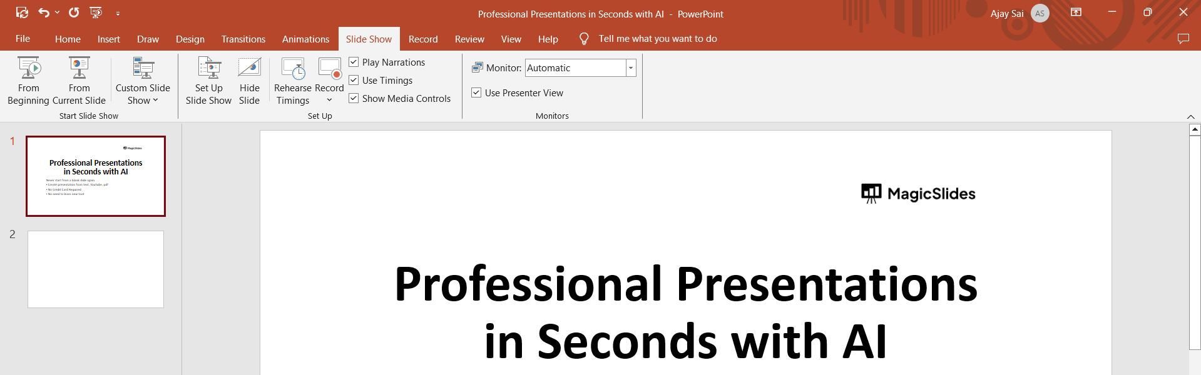This screenshot has height=375, width=1201.
Task: Switch to the Help tab
Action: [548, 39]
